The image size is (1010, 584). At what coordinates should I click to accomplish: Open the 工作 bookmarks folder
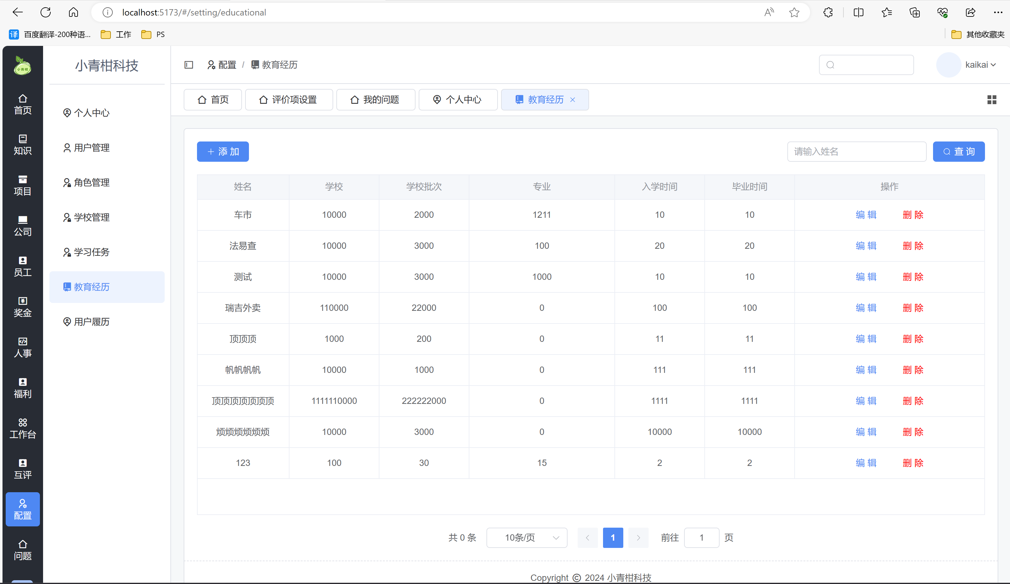[x=116, y=35]
